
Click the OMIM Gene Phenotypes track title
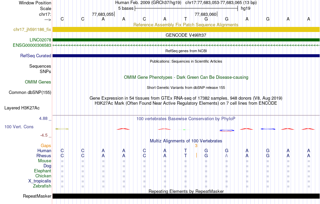[186, 77]
